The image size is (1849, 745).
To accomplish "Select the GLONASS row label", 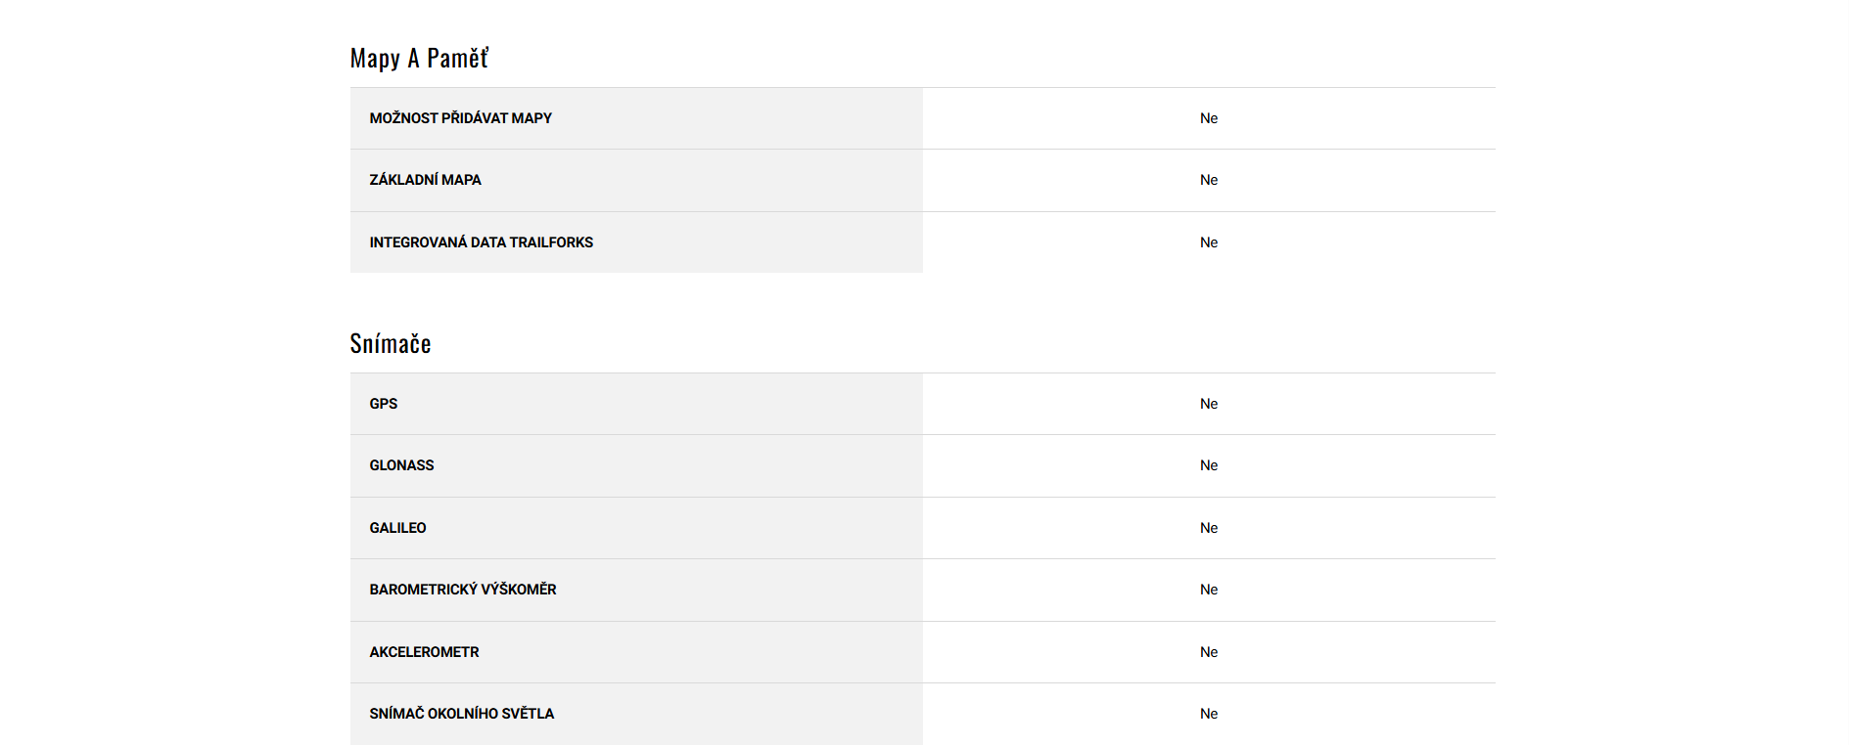I will (401, 465).
